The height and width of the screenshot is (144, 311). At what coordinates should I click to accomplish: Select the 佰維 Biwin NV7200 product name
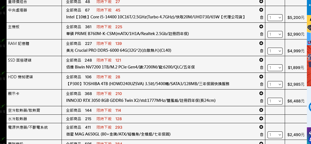tap(130, 67)
